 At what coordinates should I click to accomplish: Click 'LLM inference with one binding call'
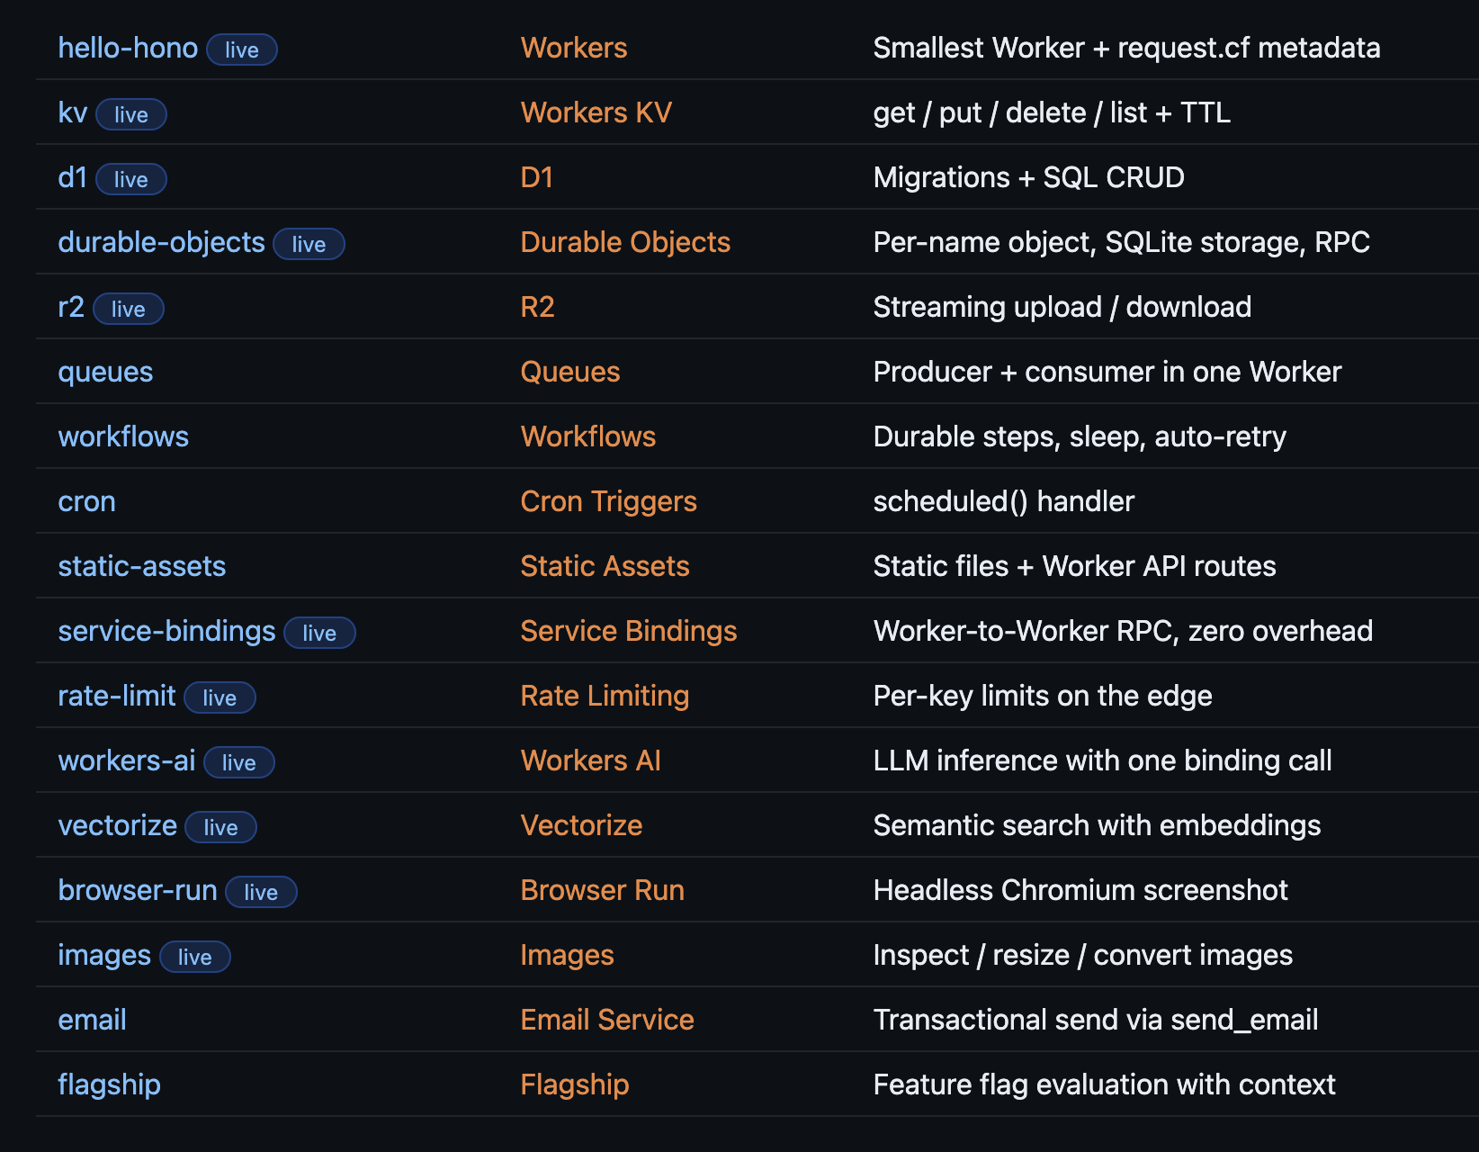1102,760
